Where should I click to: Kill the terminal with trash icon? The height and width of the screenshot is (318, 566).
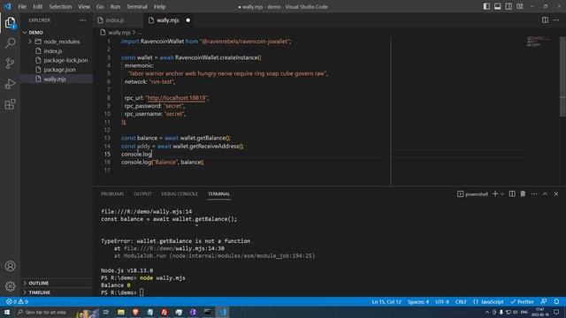(x=523, y=194)
